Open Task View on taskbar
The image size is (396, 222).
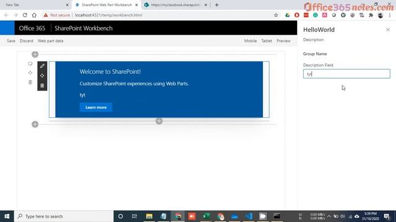click(134, 216)
